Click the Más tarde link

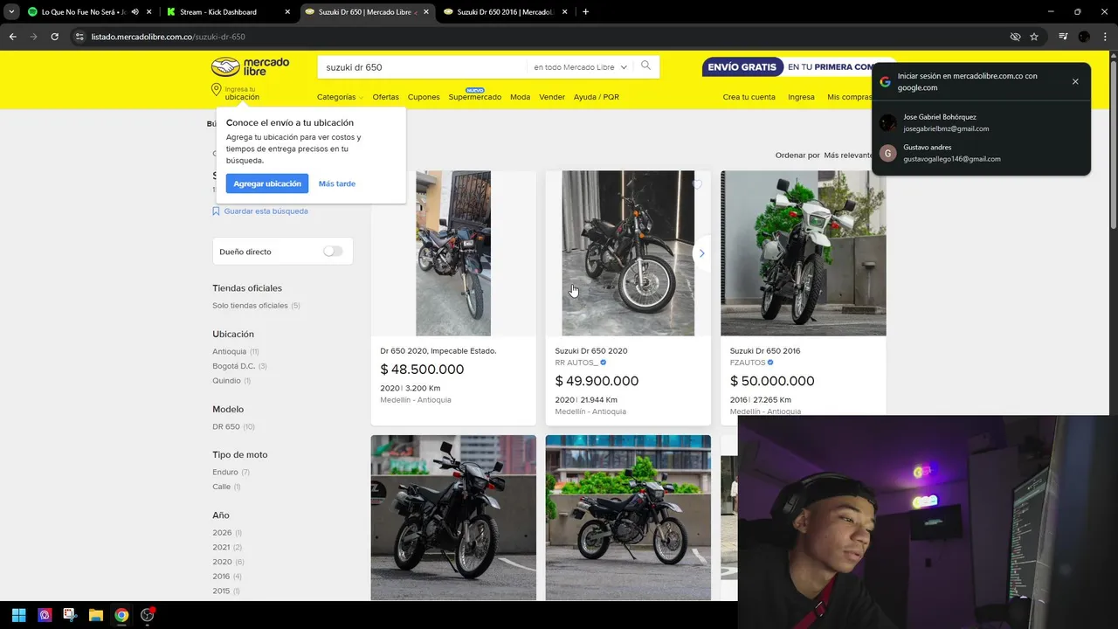[337, 183]
